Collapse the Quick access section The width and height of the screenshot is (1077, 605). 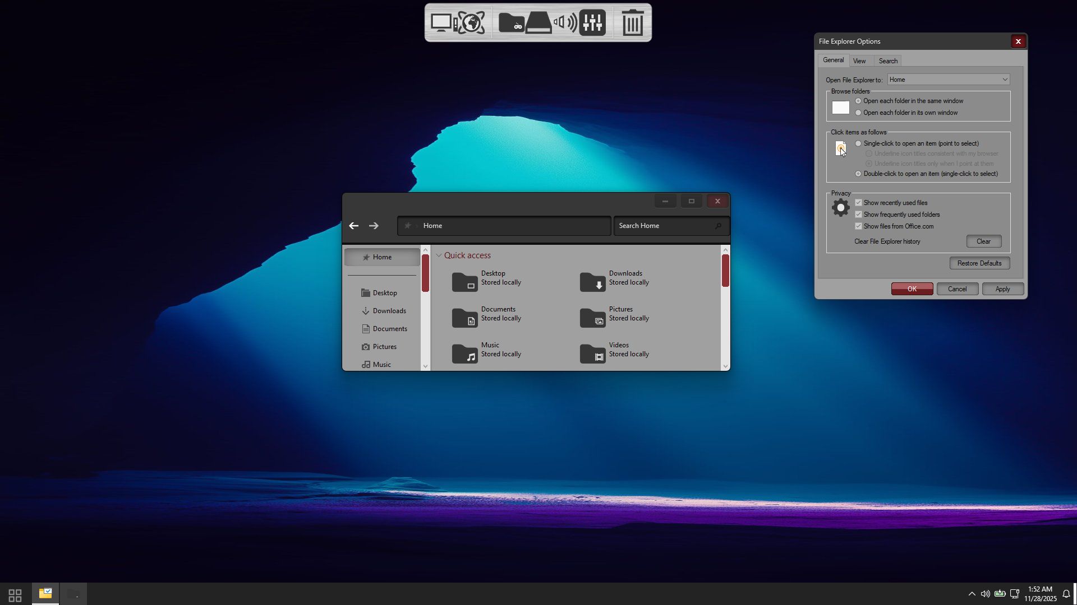439,255
